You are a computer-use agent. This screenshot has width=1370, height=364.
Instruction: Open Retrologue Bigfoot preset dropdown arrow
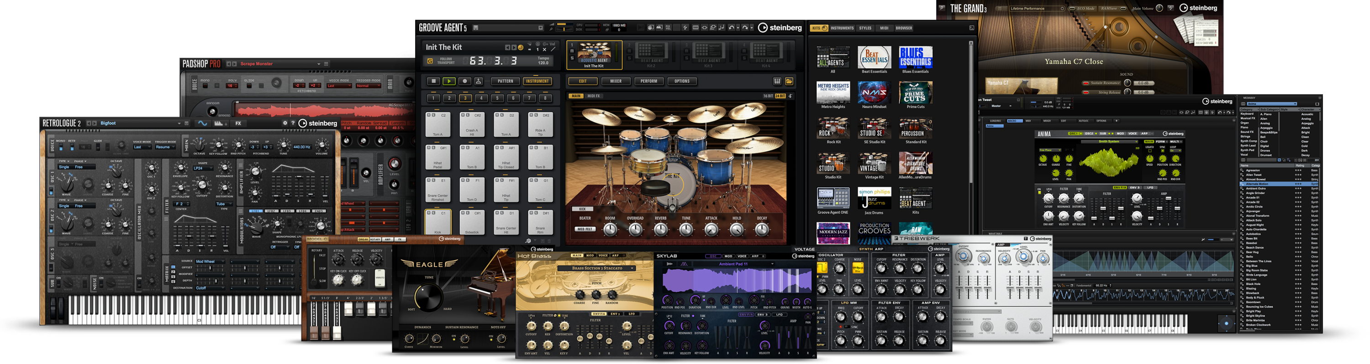click(179, 123)
